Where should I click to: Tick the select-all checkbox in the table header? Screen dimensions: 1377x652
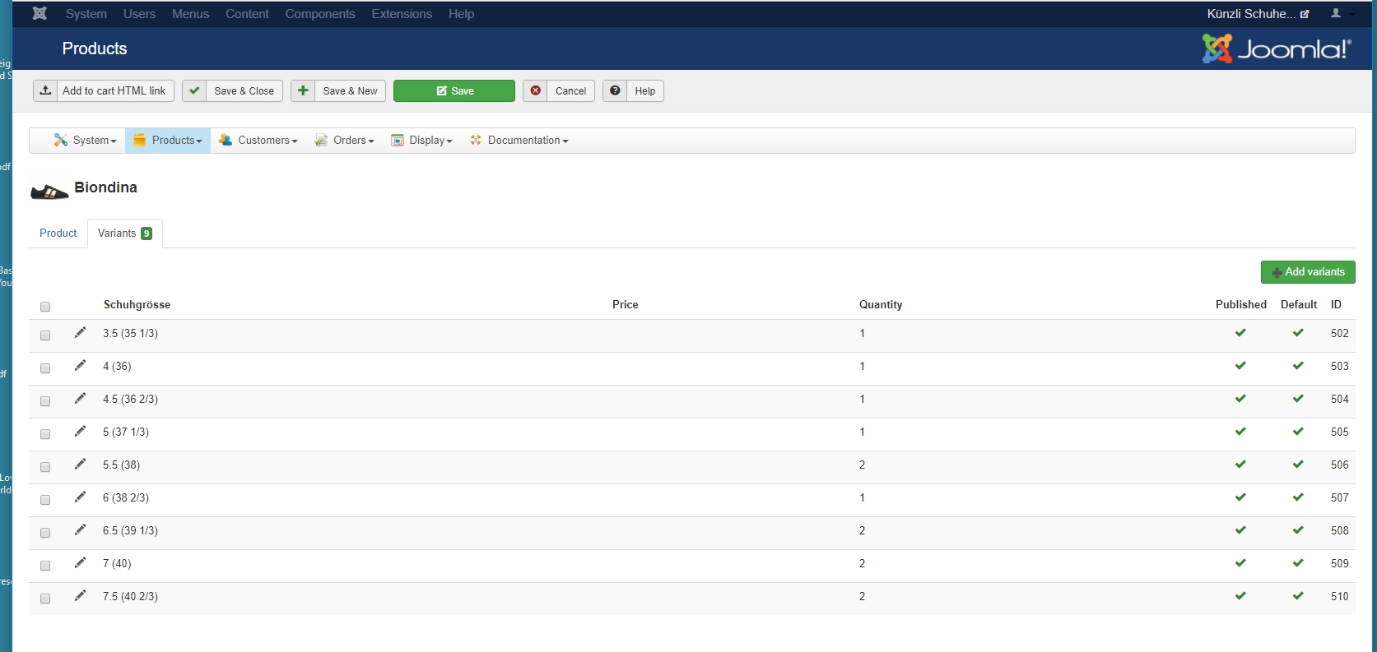pyautogui.click(x=45, y=307)
